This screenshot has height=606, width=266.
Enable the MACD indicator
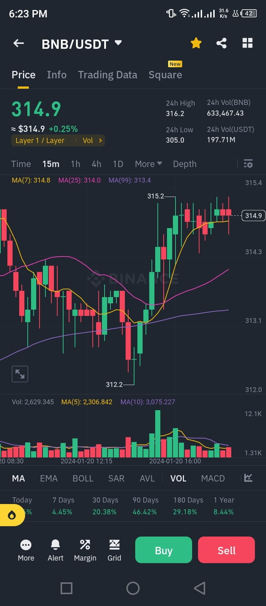(x=213, y=478)
